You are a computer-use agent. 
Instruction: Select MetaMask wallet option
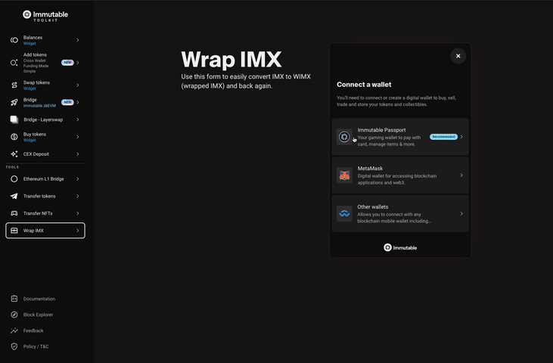click(400, 175)
